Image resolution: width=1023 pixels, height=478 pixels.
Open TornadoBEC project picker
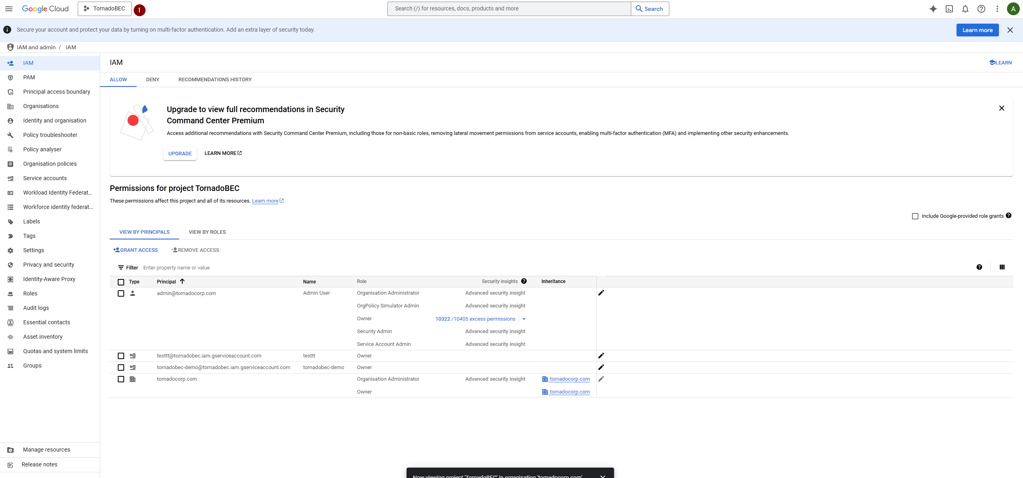point(105,9)
